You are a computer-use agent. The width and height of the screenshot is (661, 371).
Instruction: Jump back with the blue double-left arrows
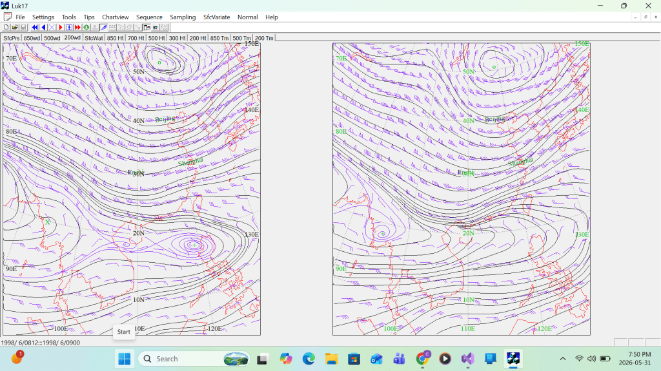pyautogui.click(x=35, y=27)
